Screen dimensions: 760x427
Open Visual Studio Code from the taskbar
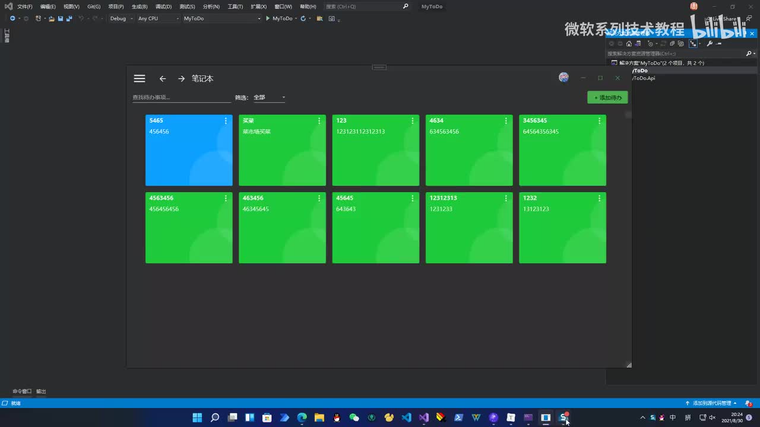pos(406,418)
